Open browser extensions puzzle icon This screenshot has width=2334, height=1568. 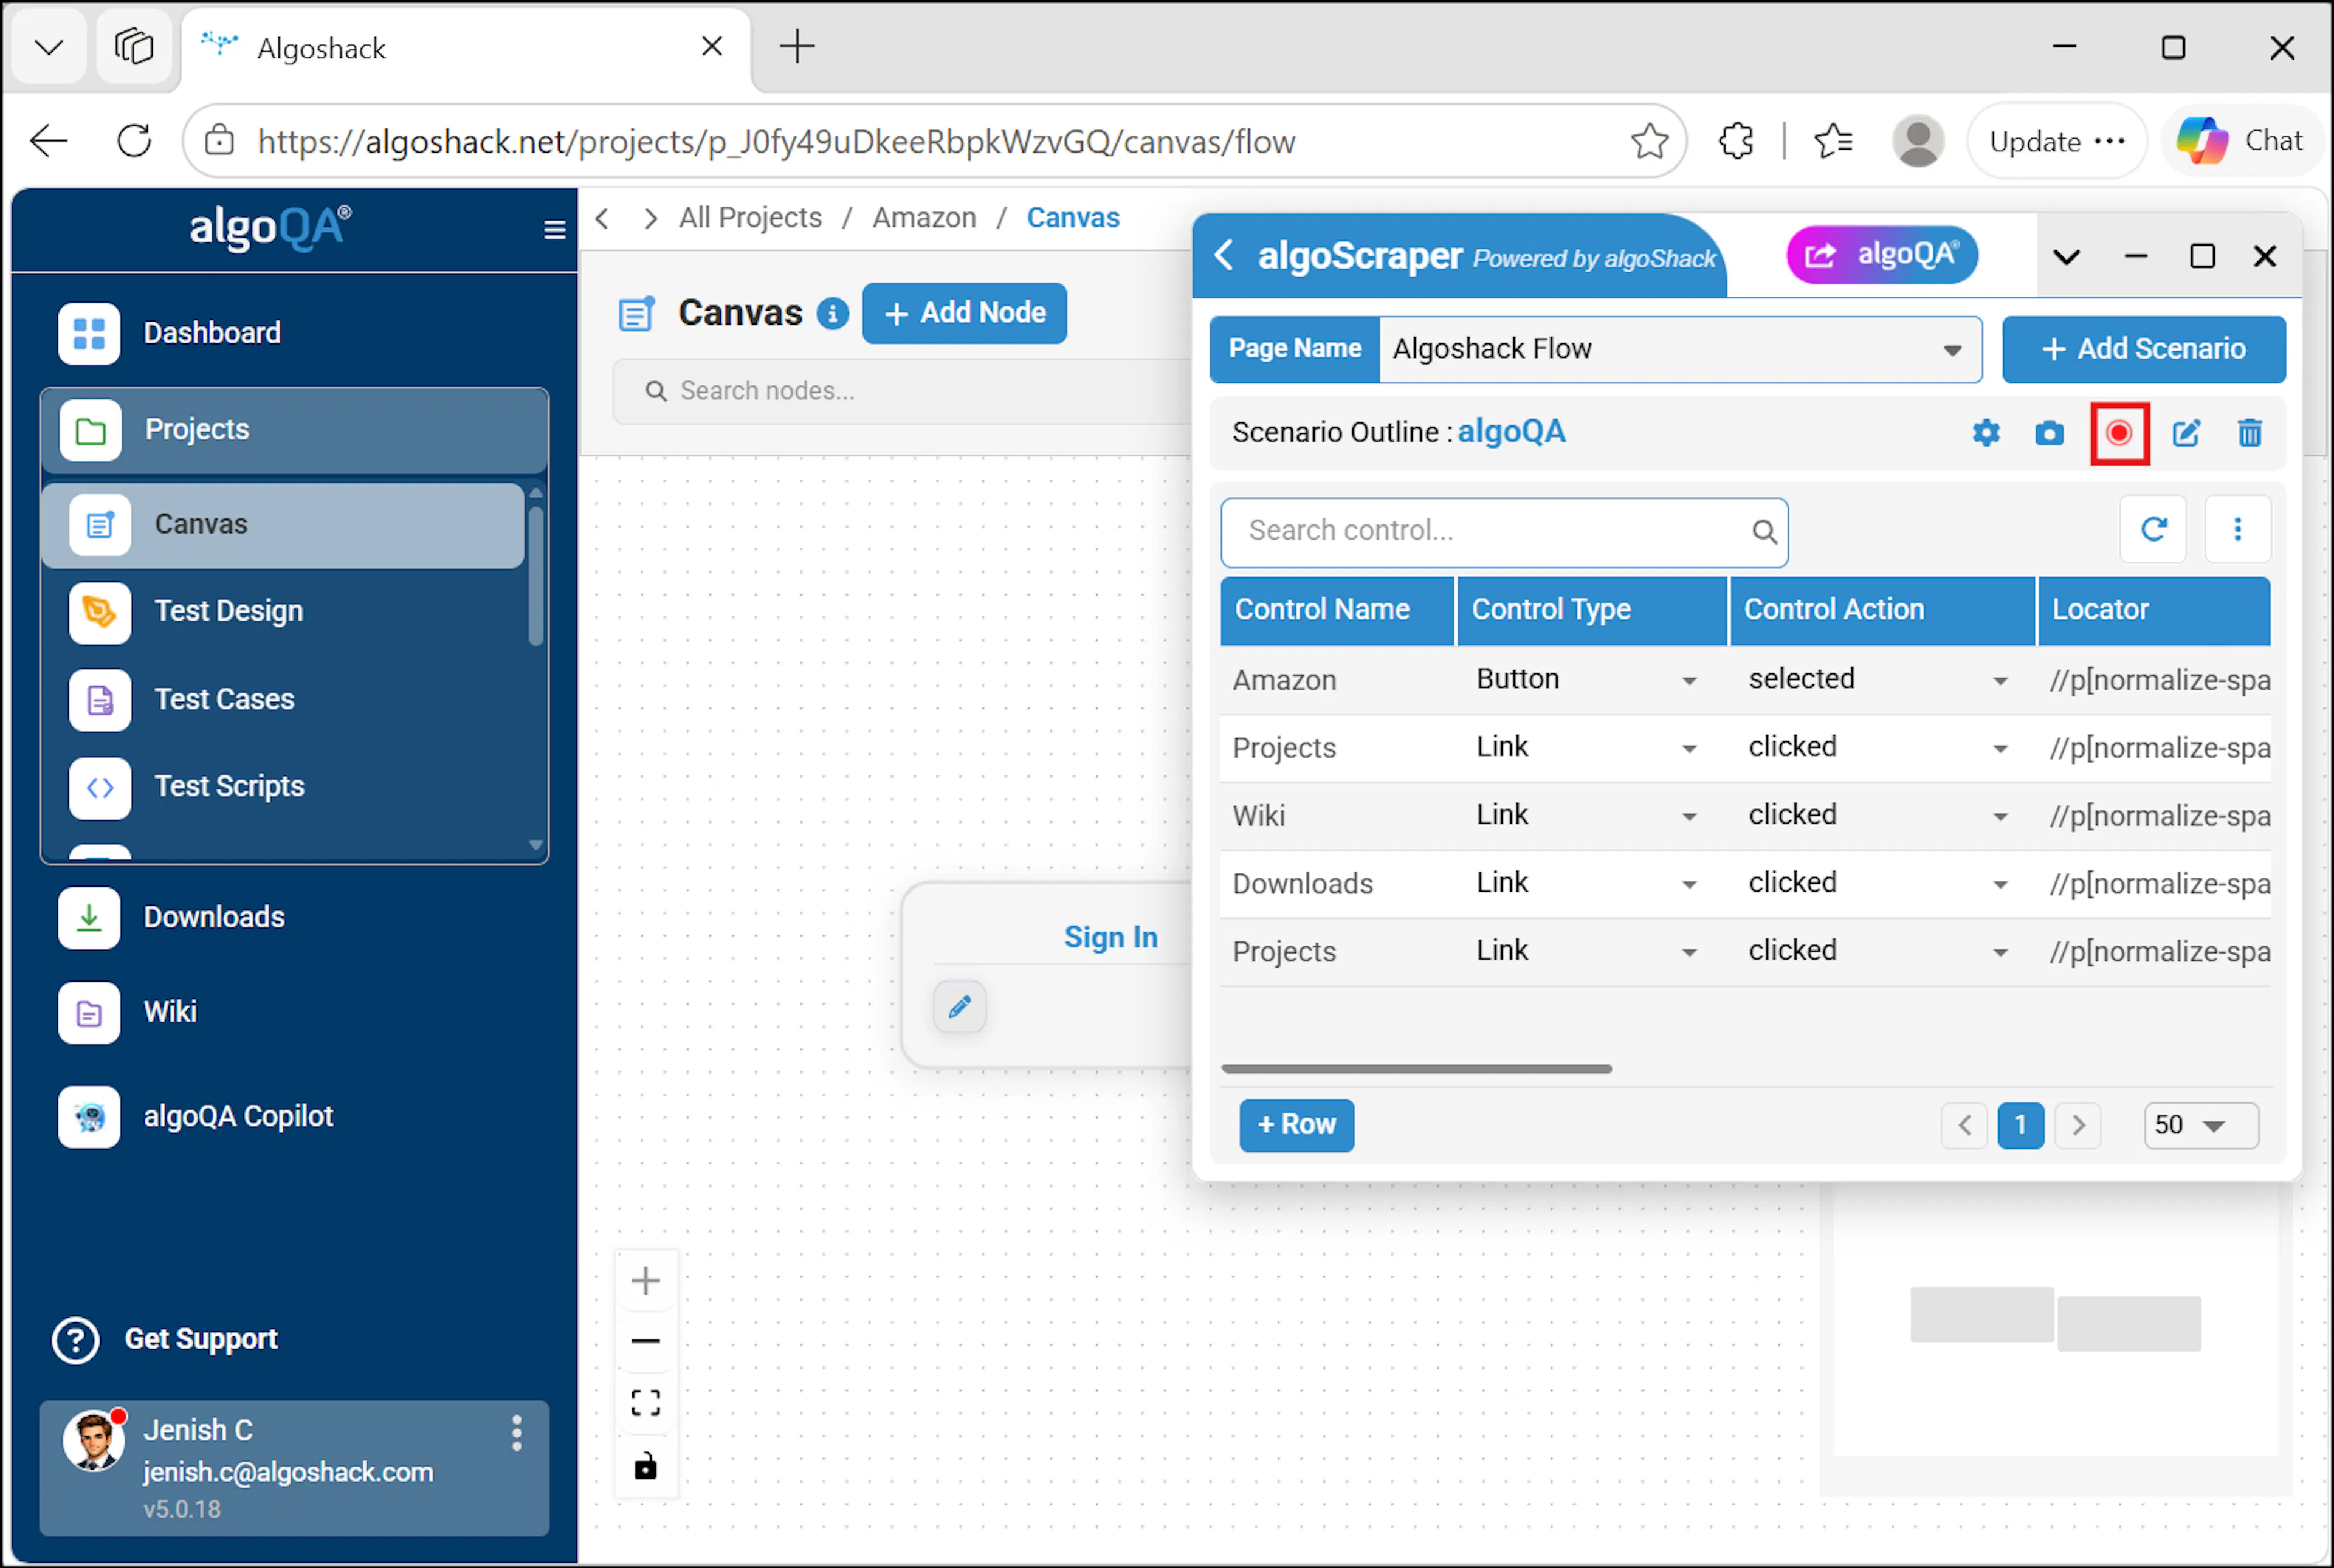pyautogui.click(x=1736, y=141)
